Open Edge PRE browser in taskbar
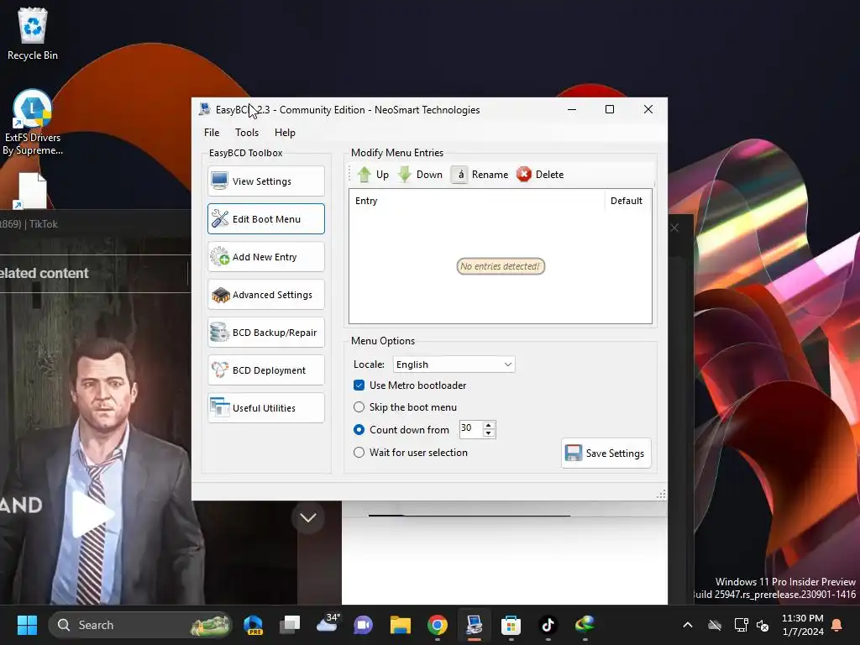Viewport: 860px width, 645px height. click(253, 625)
